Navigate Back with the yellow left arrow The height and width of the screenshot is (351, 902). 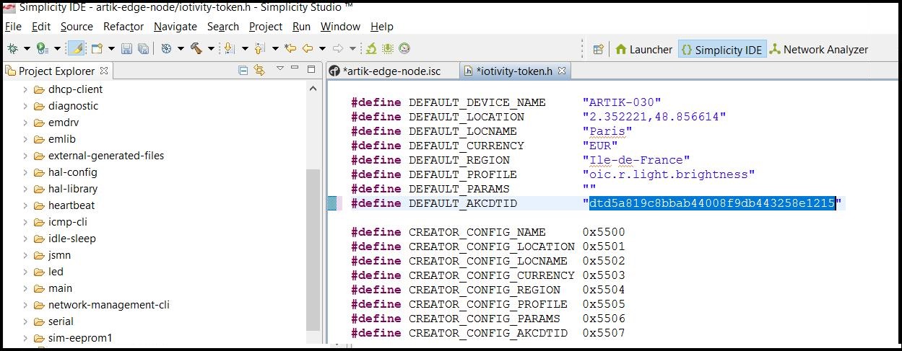pyautogui.click(x=307, y=48)
